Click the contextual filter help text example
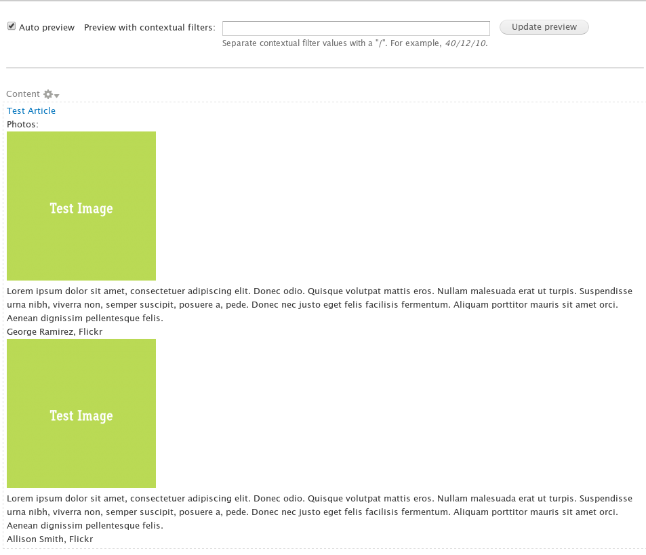The image size is (646, 555). click(x=466, y=43)
